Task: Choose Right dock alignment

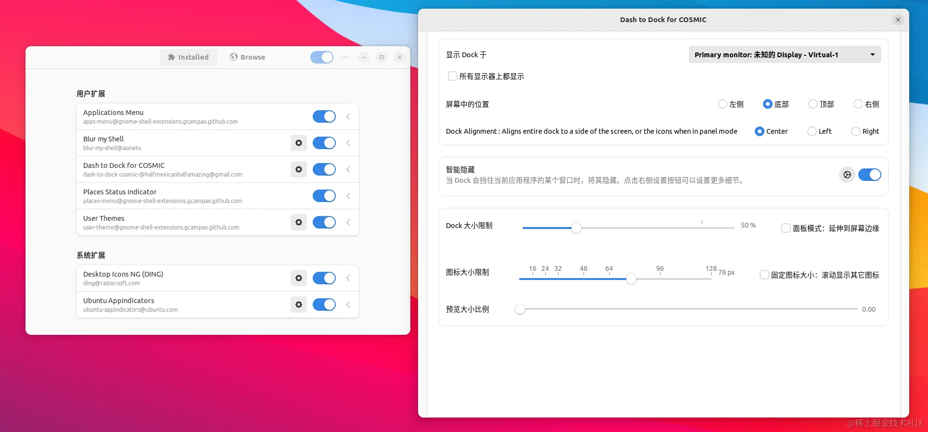Action: tap(856, 131)
